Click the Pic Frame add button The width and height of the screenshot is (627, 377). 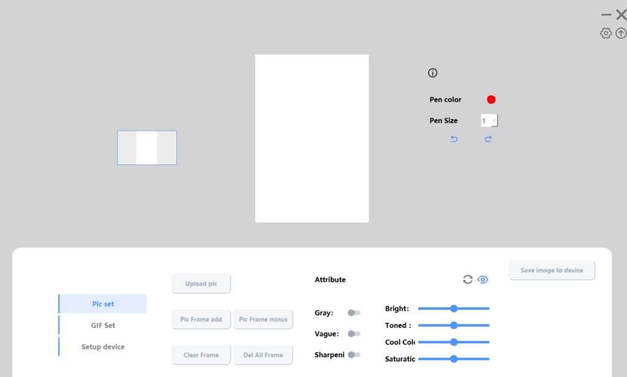coord(201,319)
